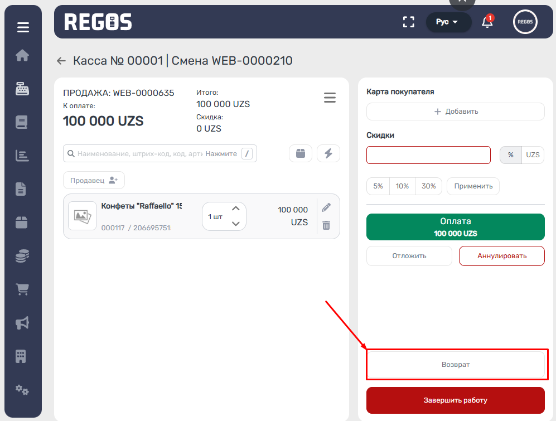The width and height of the screenshot is (556, 421).
Task: Decrease item quantity with down chevron
Action: coord(235,224)
